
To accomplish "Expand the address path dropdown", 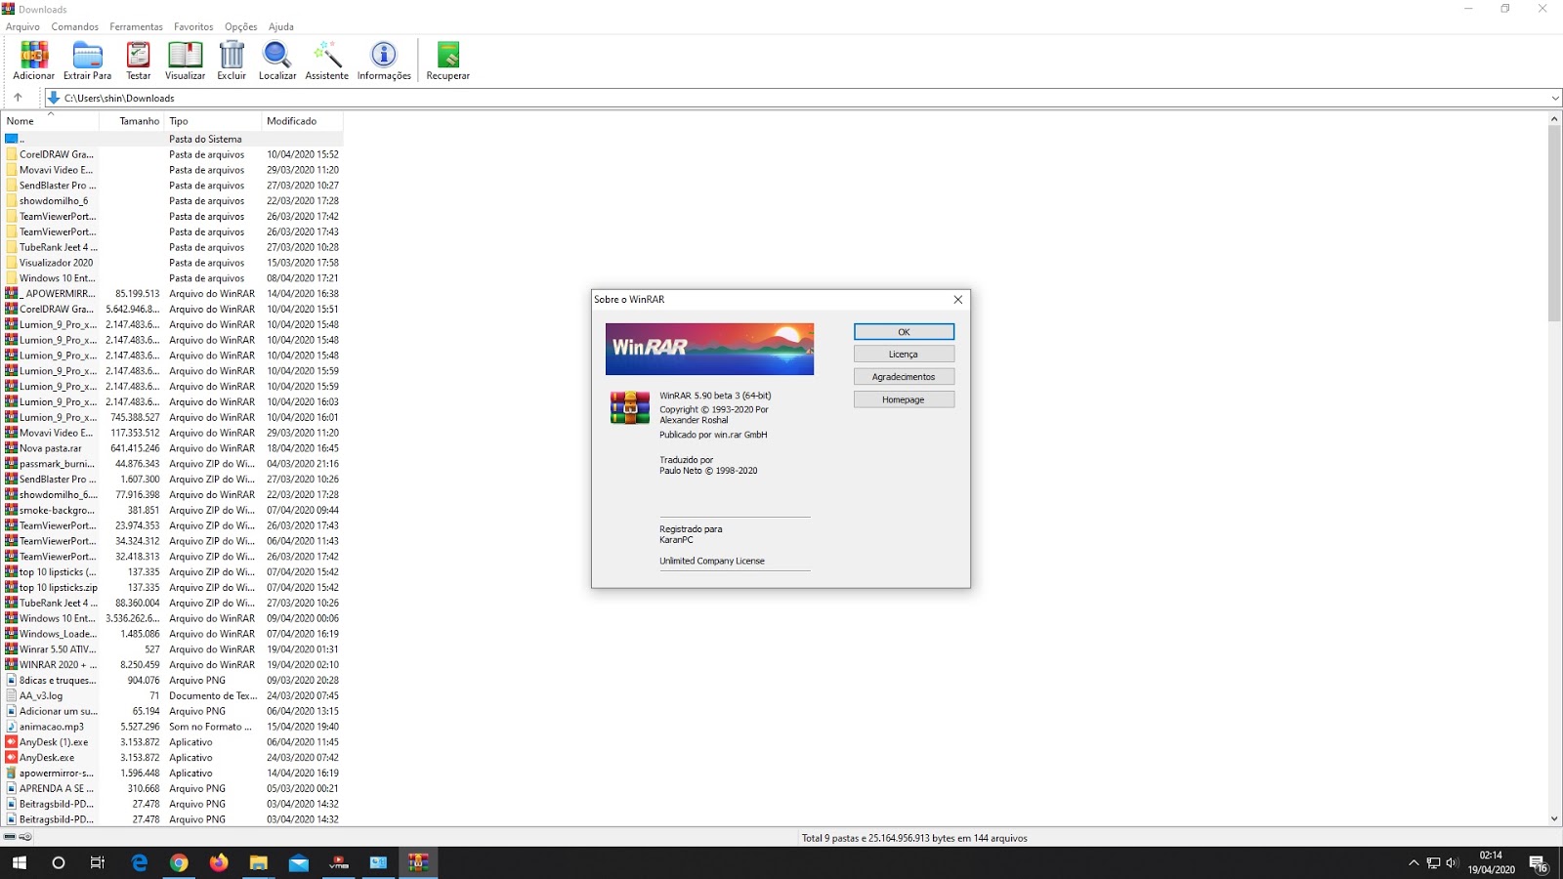I will pos(1555,98).
